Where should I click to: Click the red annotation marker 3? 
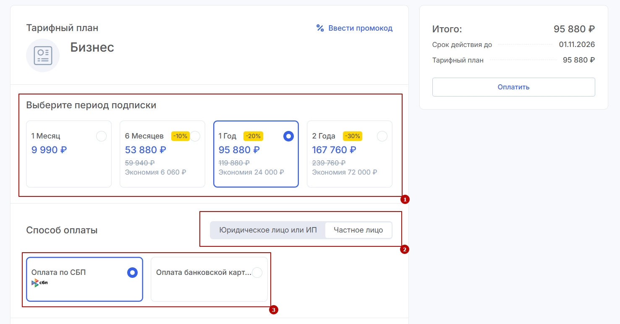[x=274, y=310]
